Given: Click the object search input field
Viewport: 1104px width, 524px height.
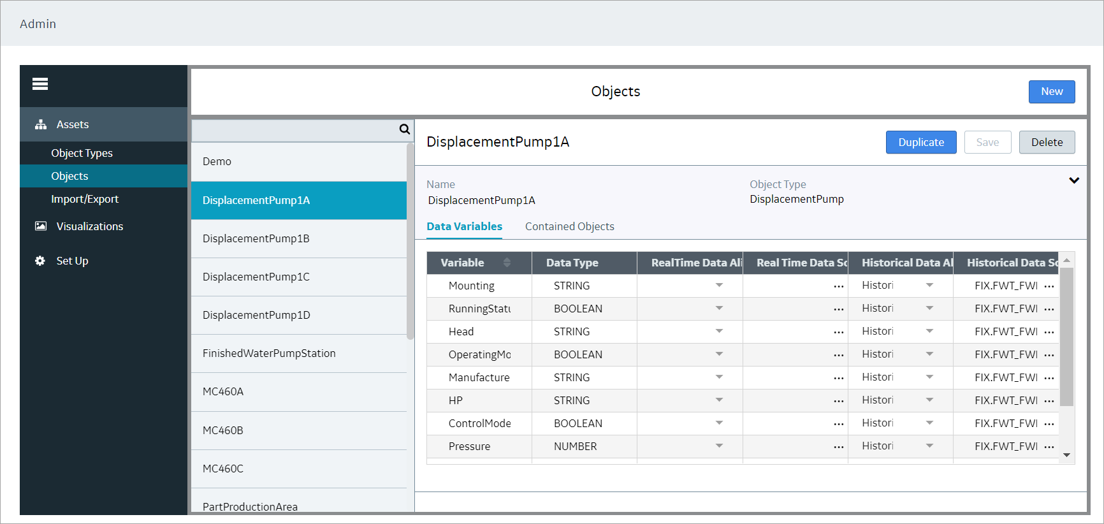Looking at the screenshot, I should (x=295, y=130).
